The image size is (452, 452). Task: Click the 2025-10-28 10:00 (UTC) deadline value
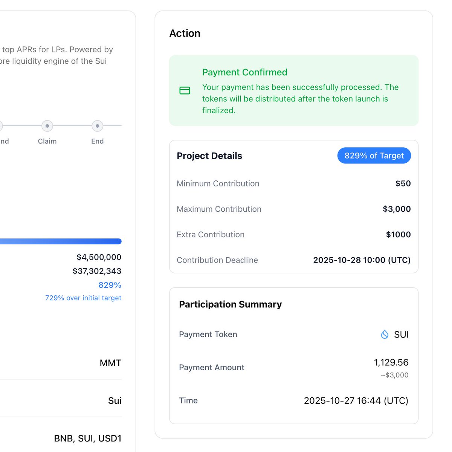tap(362, 260)
